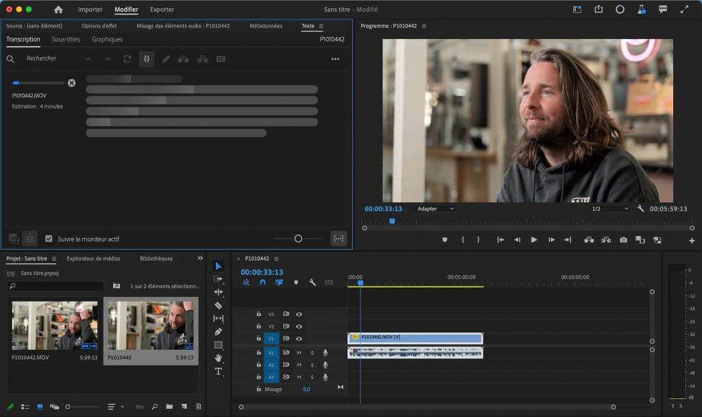Viewport: 702px width, 417px height.
Task: Cancel the transcription with the X button
Action: pyautogui.click(x=71, y=82)
